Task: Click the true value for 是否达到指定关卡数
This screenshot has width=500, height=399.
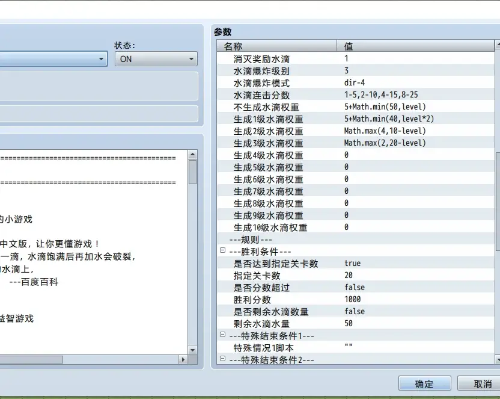Action: (x=352, y=264)
